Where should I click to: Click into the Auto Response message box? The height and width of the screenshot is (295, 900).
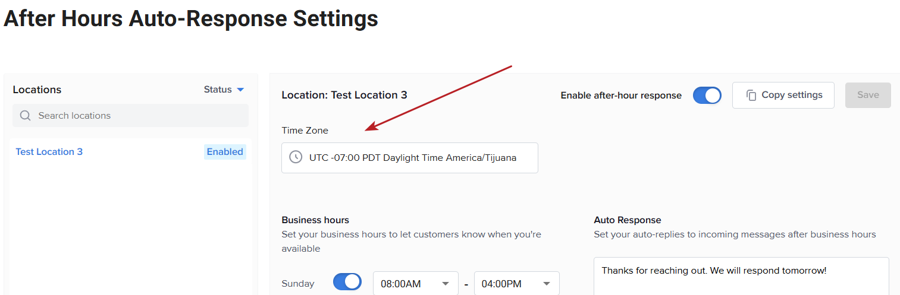pos(741,276)
